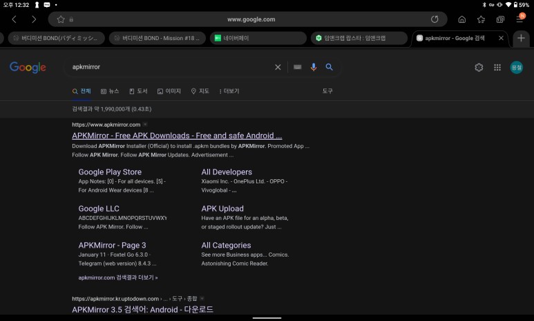Open the APKMirror - Page 3 sitelink
The image size is (534, 321).
point(112,246)
